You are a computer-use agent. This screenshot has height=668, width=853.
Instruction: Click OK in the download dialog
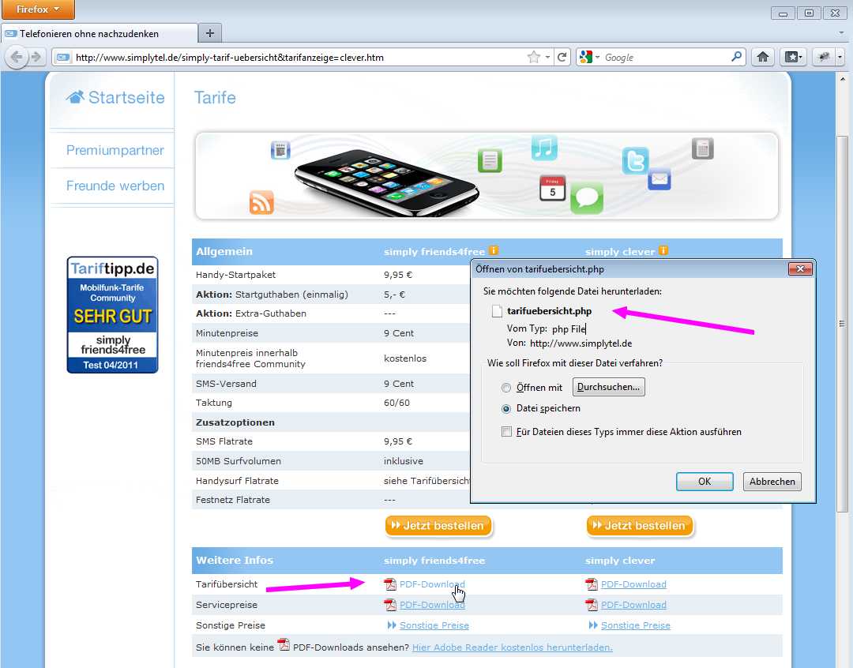pos(705,482)
